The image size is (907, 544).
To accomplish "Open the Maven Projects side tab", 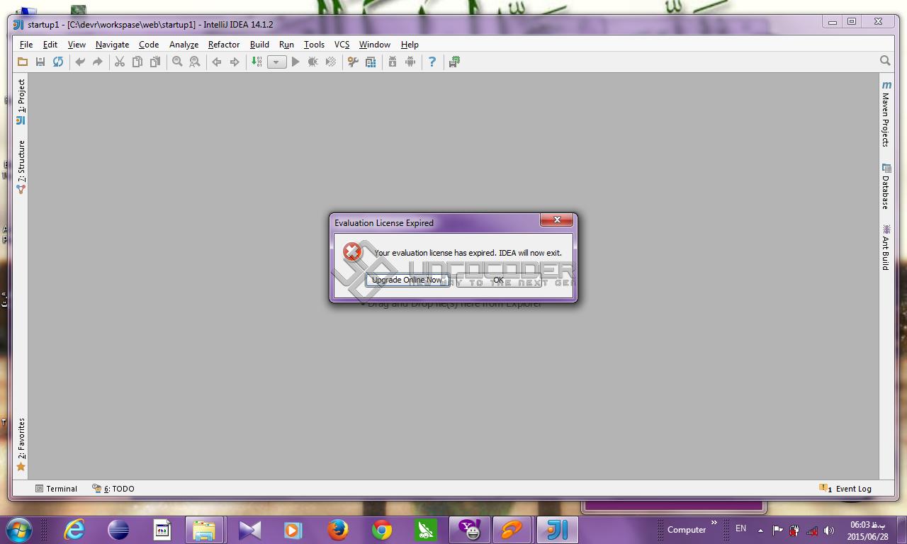I will [x=886, y=113].
